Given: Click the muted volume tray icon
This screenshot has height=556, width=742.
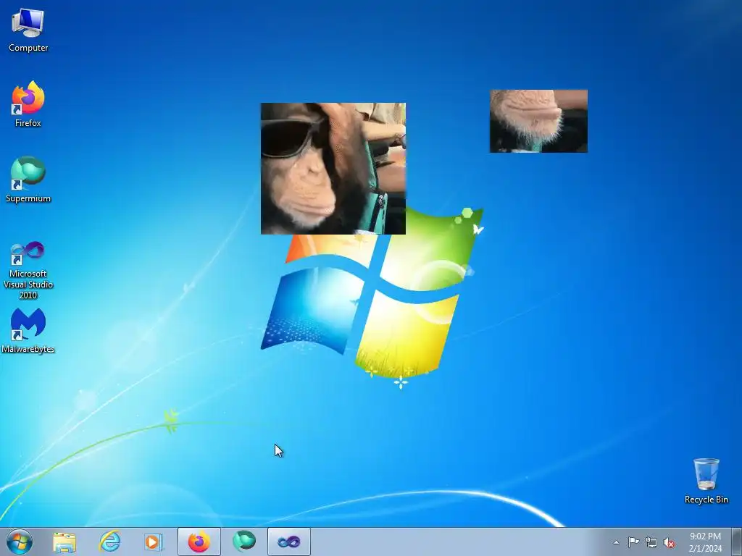Looking at the screenshot, I should click(669, 542).
